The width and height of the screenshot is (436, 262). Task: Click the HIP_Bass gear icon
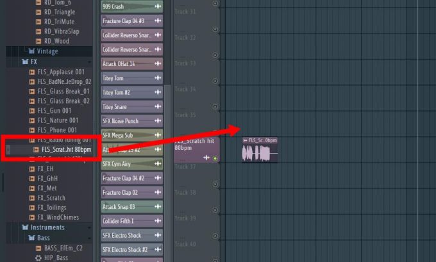click(38, 258)
